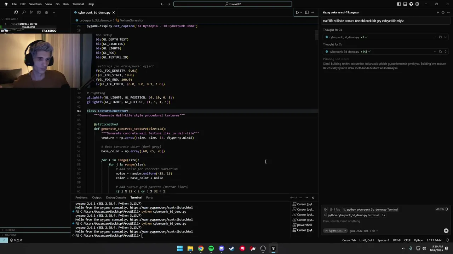Switch to the Ports panel tab
The height and width of the screenshot is (254, 453).
[x=149, y=198]
